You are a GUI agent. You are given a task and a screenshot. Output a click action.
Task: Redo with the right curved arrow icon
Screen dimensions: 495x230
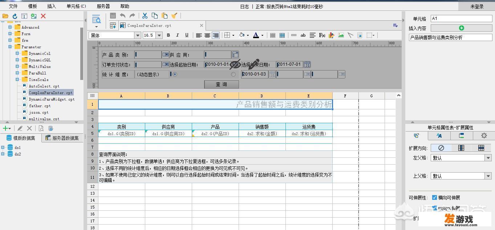pos(132,16)
